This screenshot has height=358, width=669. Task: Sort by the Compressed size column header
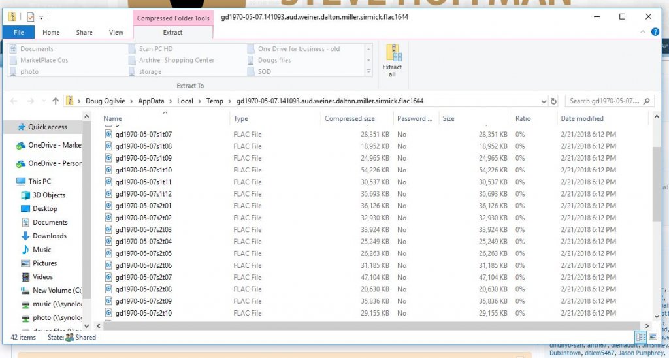point(350,119)
